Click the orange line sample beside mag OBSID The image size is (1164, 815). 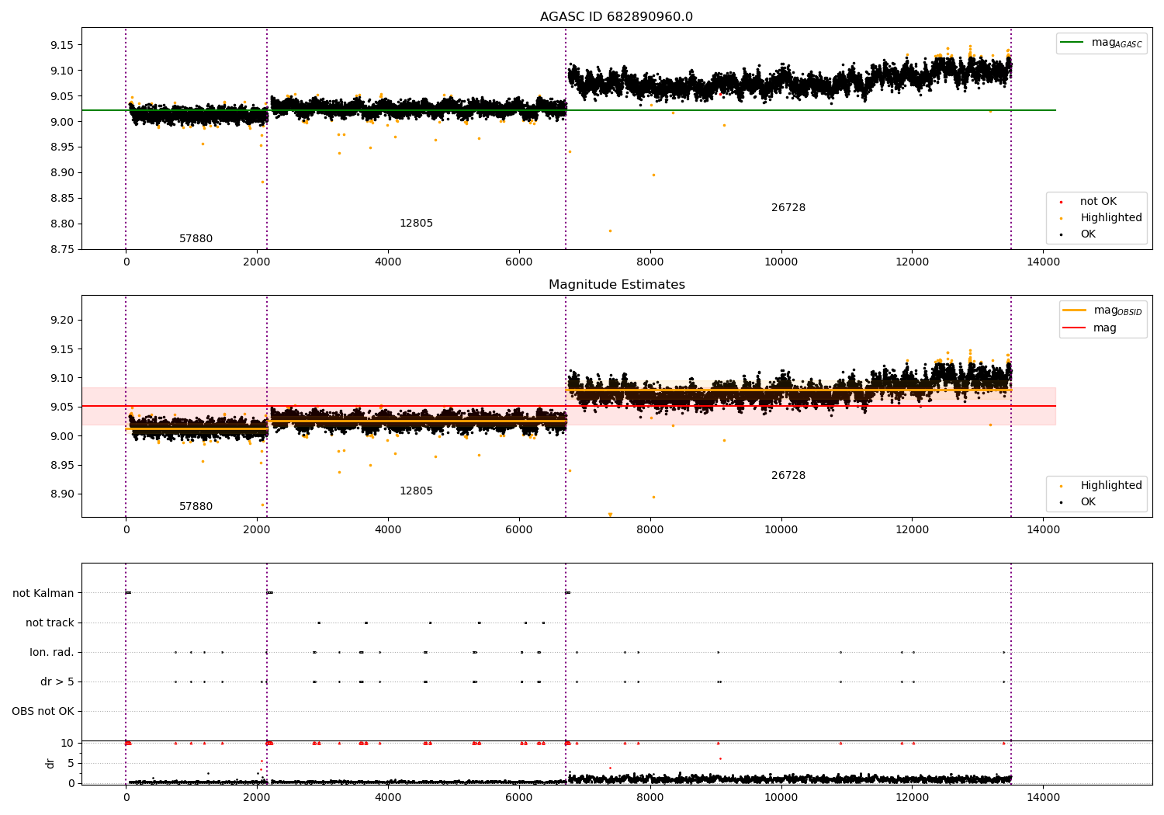[x=1074, y=310]
